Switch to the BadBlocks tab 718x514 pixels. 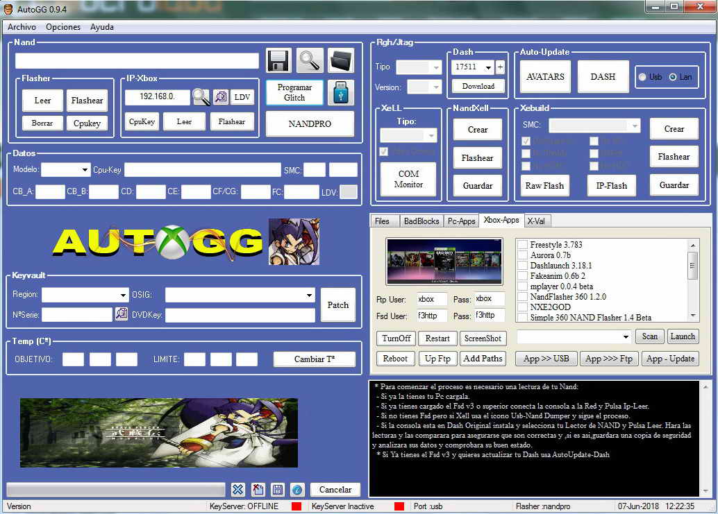(421, 221)
